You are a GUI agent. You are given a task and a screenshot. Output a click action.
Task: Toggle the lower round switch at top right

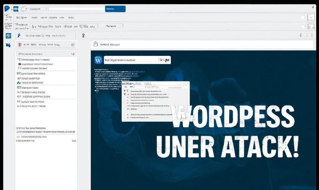point(303,27)
